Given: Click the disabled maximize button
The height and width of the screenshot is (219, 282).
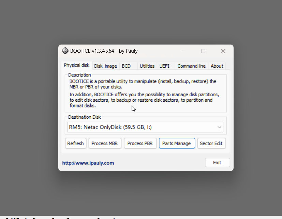Looking at the screenshot, I should (x=203, y=51).
